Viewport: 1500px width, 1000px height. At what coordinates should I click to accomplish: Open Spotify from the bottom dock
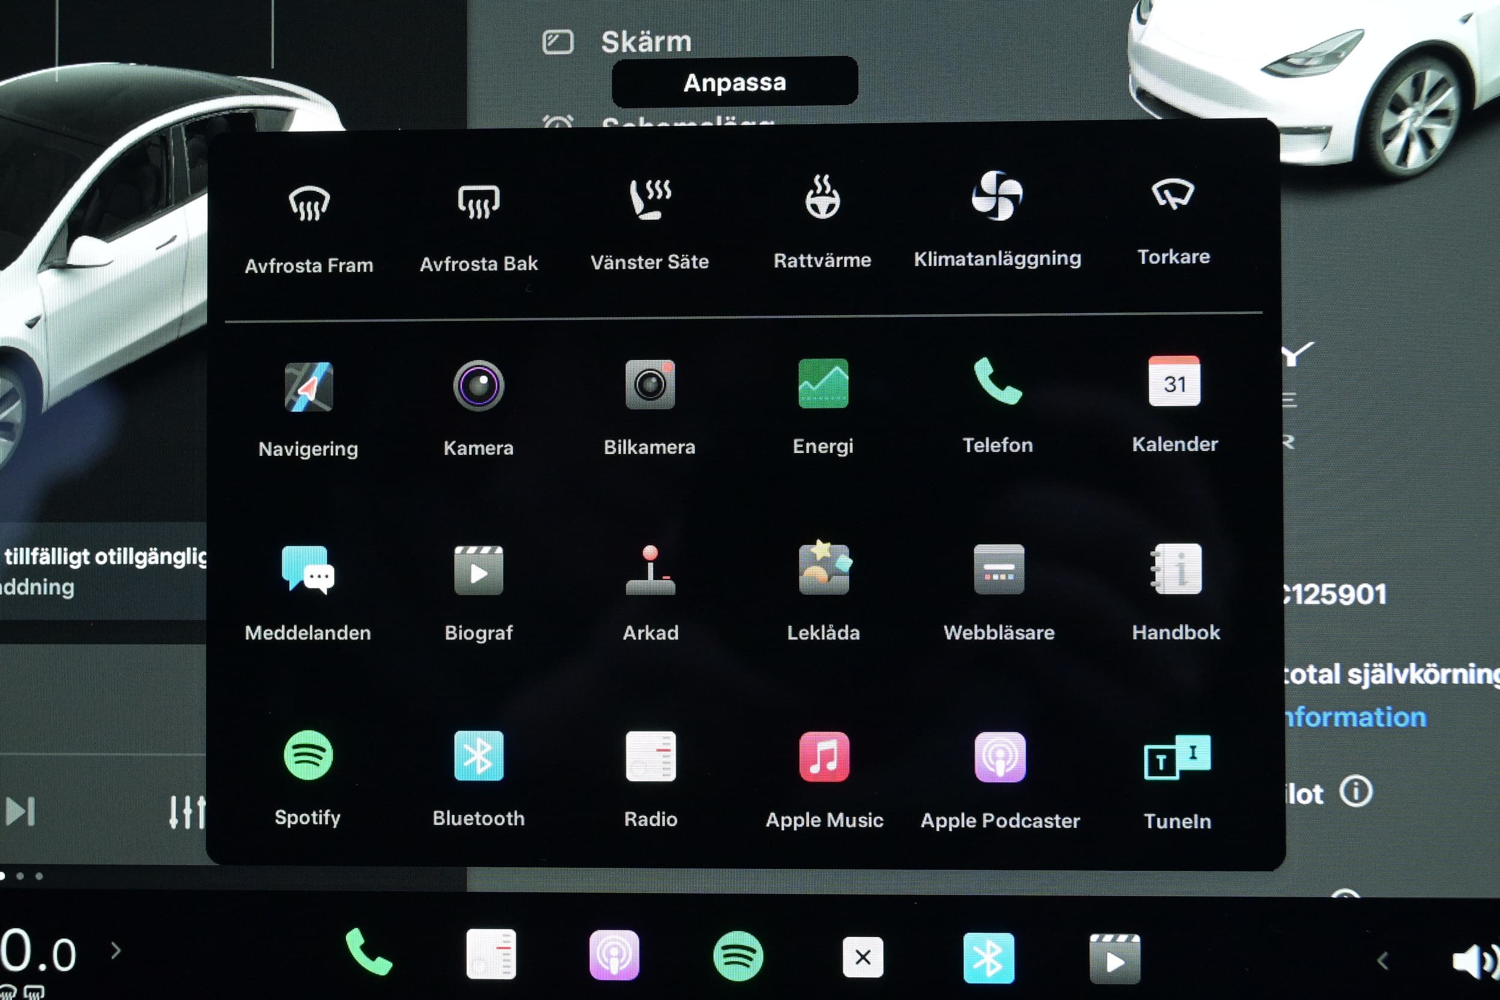(x=738, y=956)
